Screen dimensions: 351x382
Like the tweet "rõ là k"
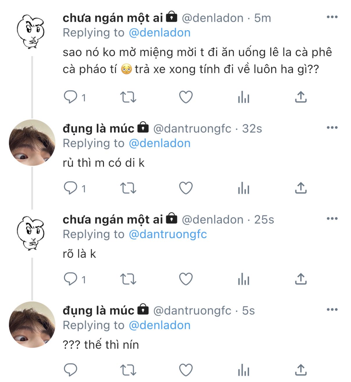(x=186, y=279)
